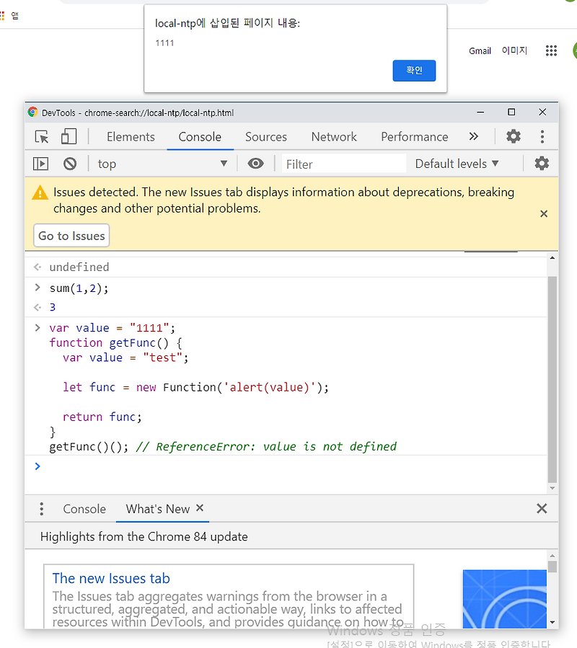Open The new Issues tab link

111,578
